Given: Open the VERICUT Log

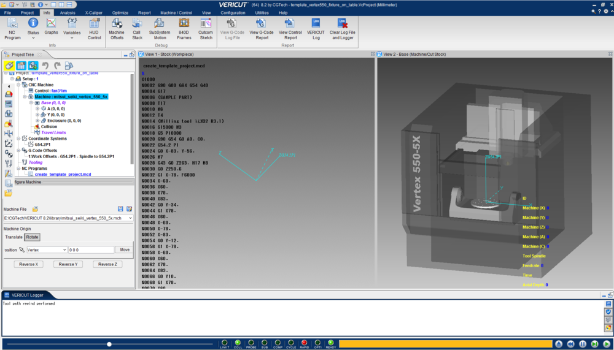Looking at the screenshot, I should pyautogui.click(x=316, y=29).
